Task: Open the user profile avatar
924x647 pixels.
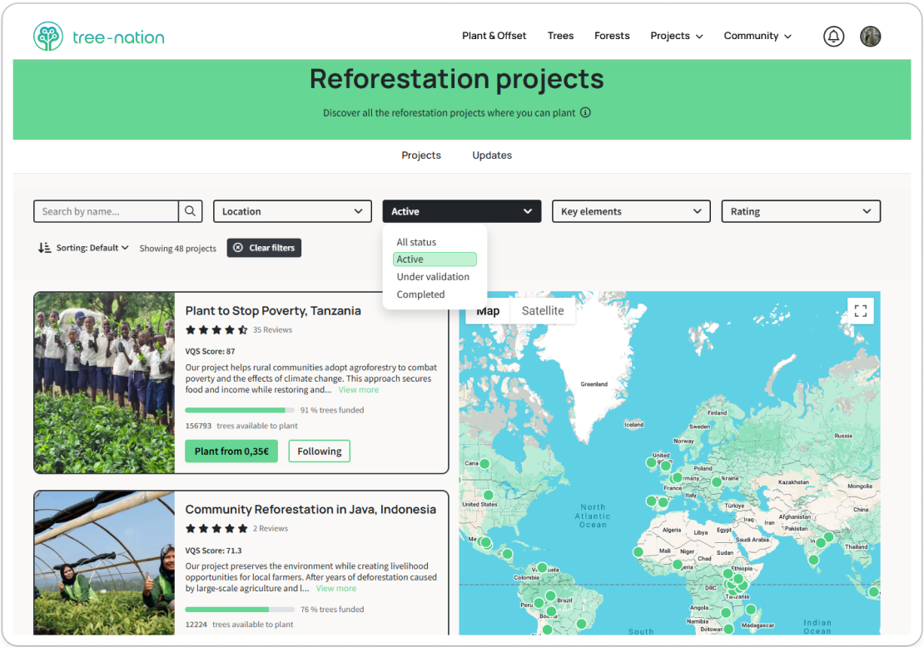Action: (870, 37)
